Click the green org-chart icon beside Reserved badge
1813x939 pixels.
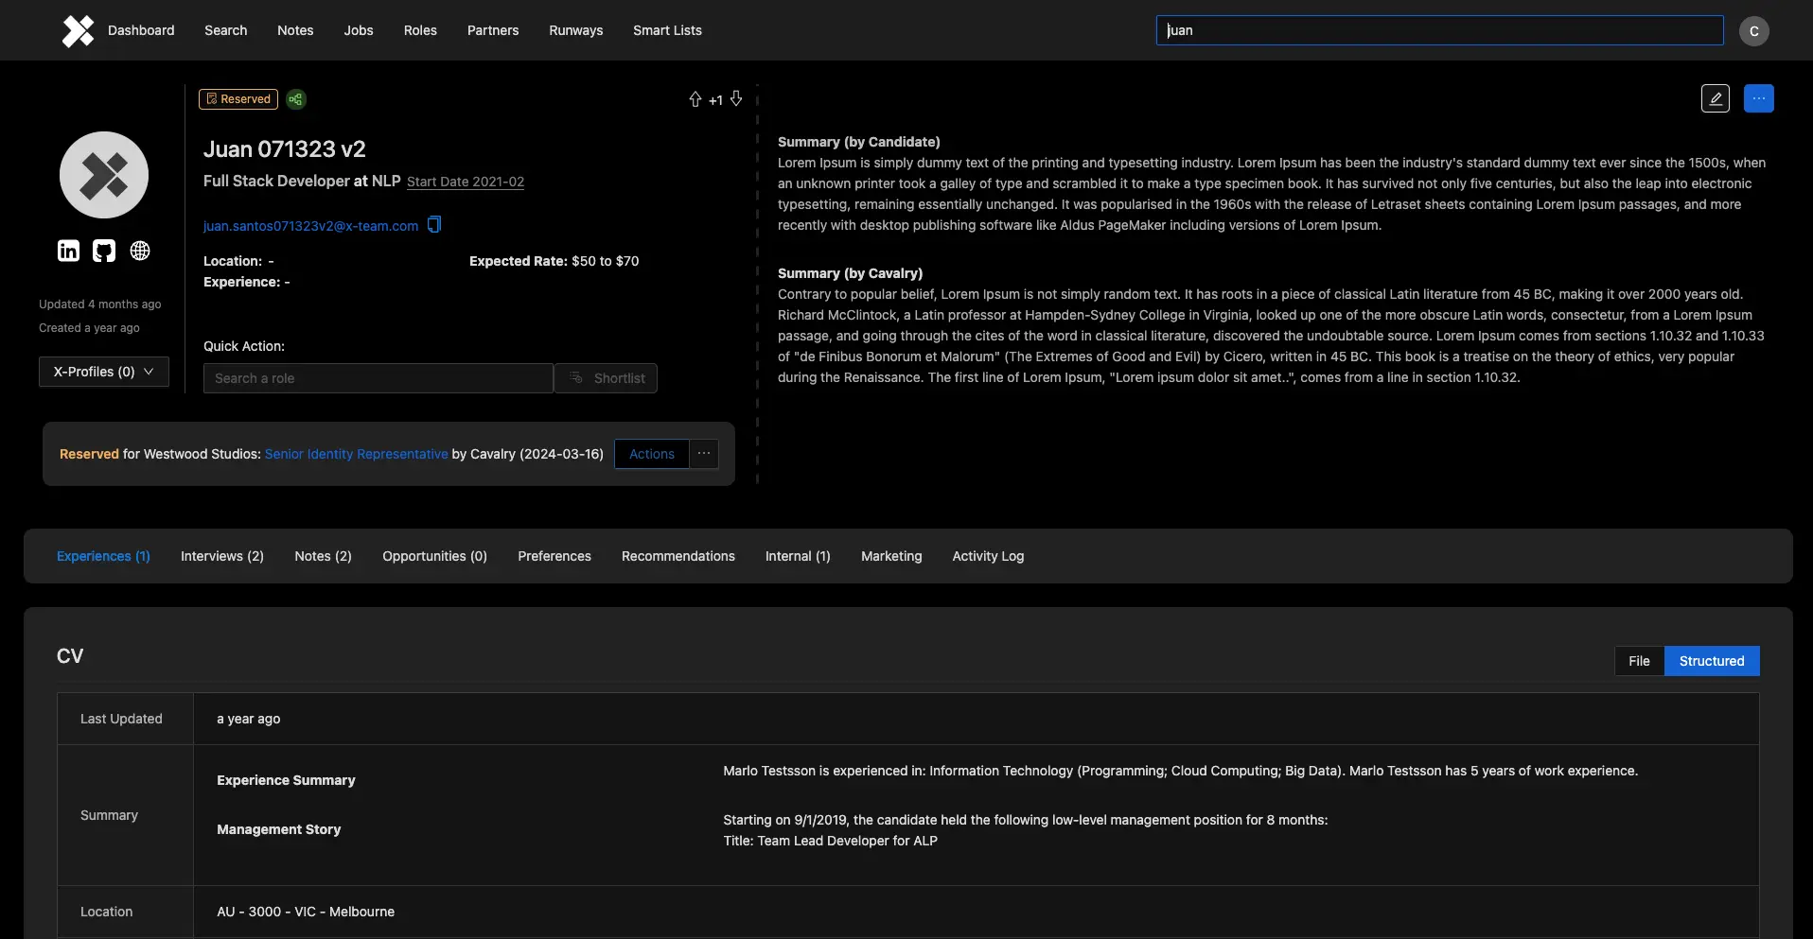click(x=295, y=99)
